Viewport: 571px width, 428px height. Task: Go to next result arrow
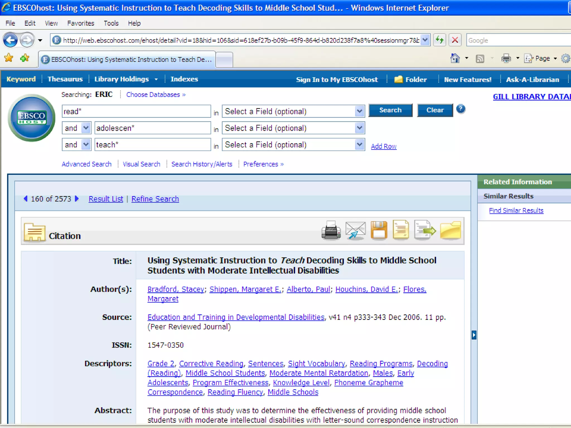click(77, 199)
